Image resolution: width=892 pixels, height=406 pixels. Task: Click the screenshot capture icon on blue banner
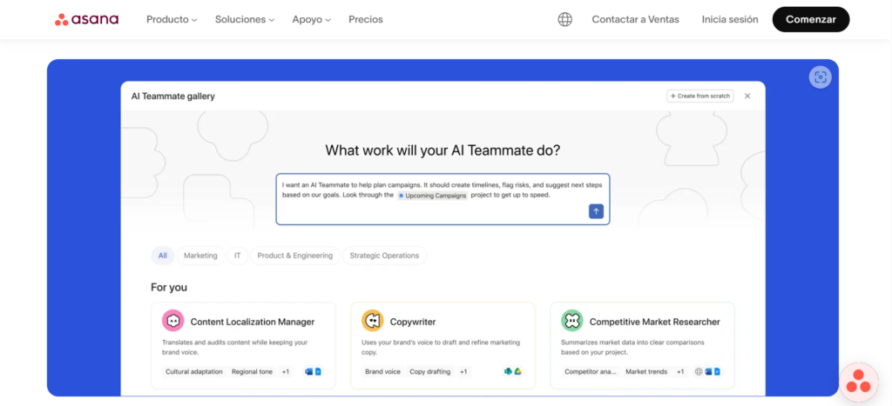[820, 77]
